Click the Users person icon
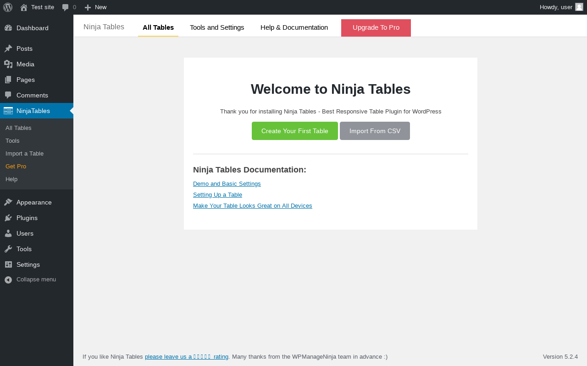This screenshot has height=366, width=587. click(x=8, y=233)
